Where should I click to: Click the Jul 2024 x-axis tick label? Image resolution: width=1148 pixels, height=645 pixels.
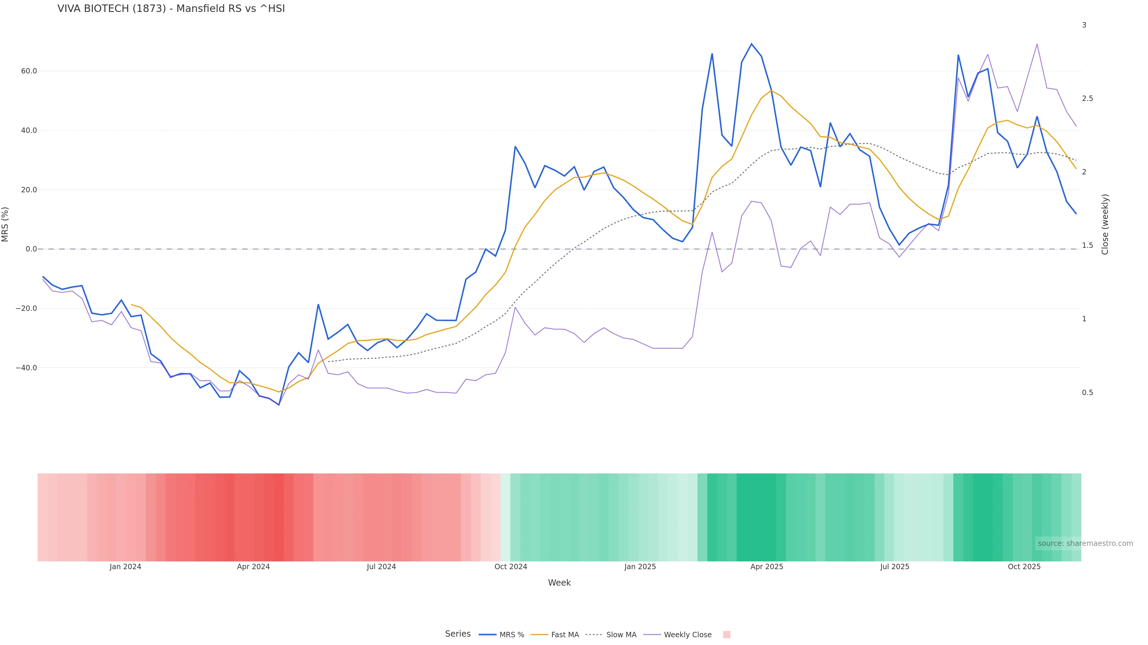click(381, 567)
